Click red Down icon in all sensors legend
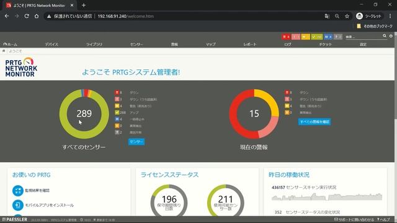Screen dimensions: 397x223 point(117,92)
